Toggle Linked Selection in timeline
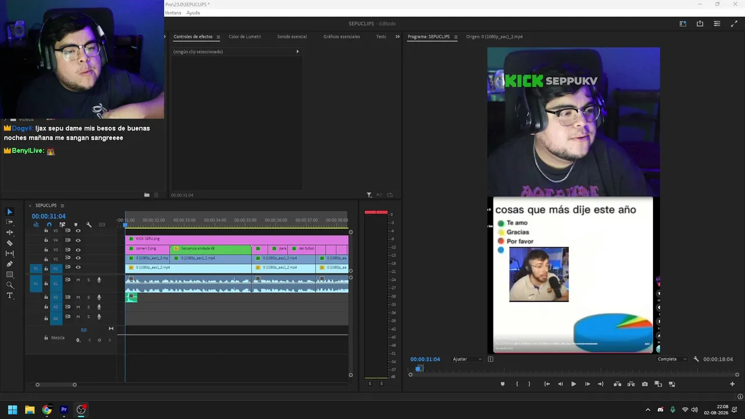The width and height of the screenshot is (745, 419). pos(62,225)
